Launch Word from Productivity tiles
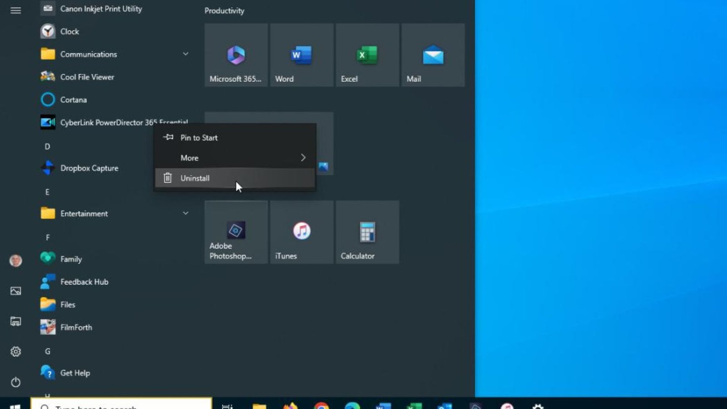Viewport: 727px width, 409px height. (x=302, y=55)
